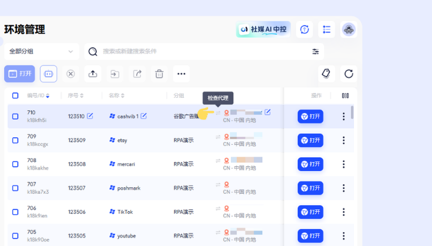Check proxy for the youtube row

pos(218,233)
